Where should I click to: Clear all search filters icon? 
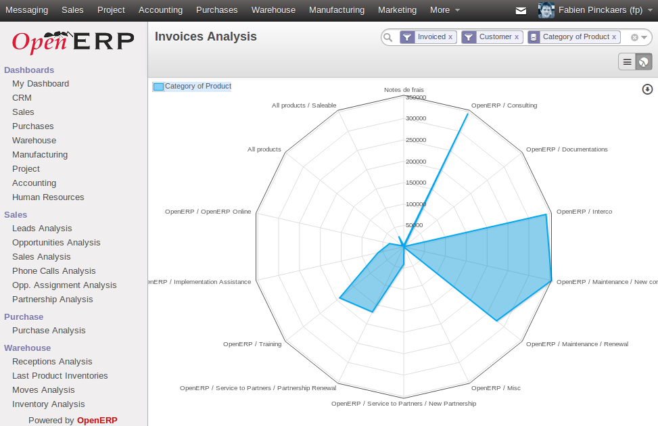pyautogui.click(x=634, y=38)
